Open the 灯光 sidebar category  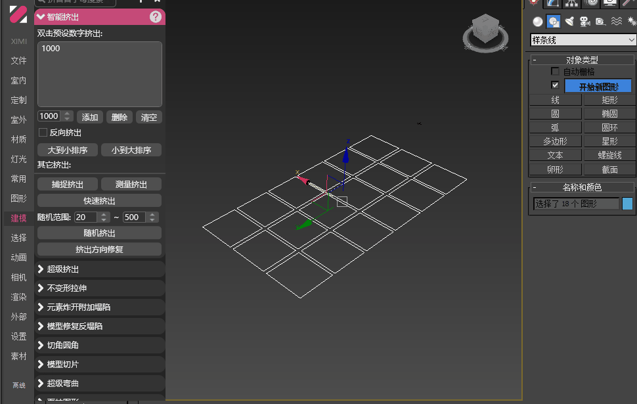(x=18, y=159)
